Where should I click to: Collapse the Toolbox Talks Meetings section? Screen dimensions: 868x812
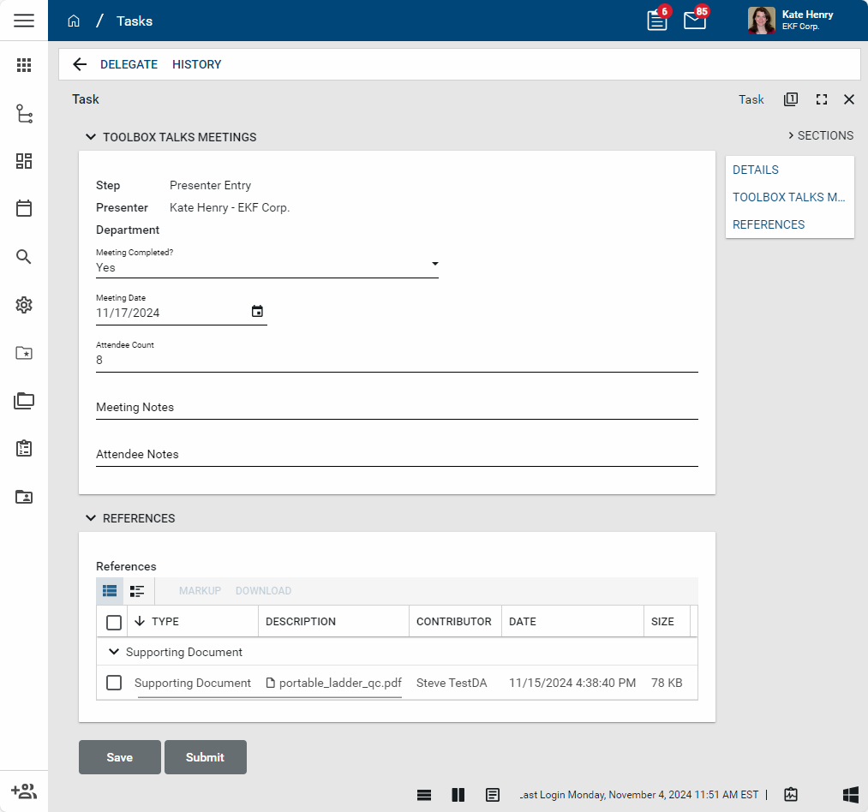point(90,137)
